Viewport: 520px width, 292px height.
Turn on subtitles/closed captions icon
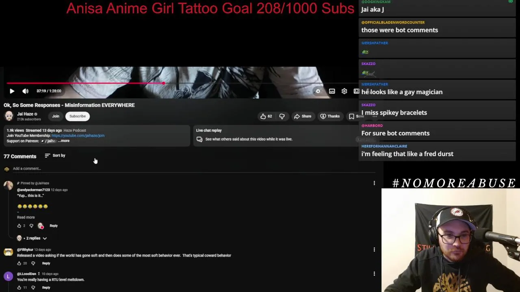332,91
